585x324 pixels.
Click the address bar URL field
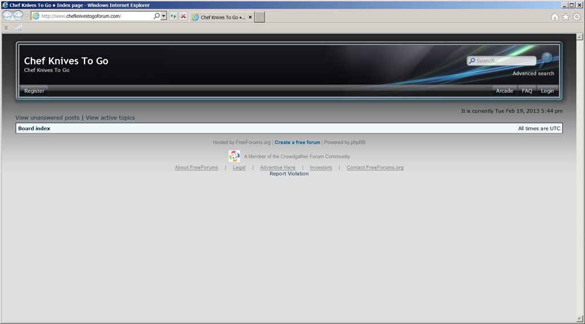click(96, 16)
